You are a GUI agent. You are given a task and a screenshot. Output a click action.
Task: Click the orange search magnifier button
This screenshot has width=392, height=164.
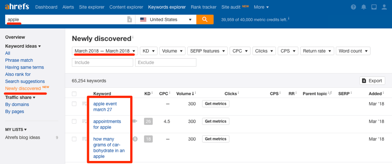(205, 20)
